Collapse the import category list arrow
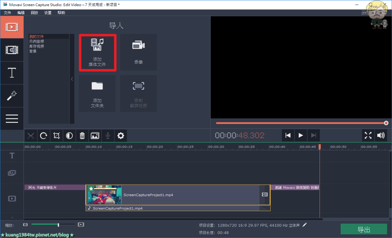392x238 pixels. point(72,79)
